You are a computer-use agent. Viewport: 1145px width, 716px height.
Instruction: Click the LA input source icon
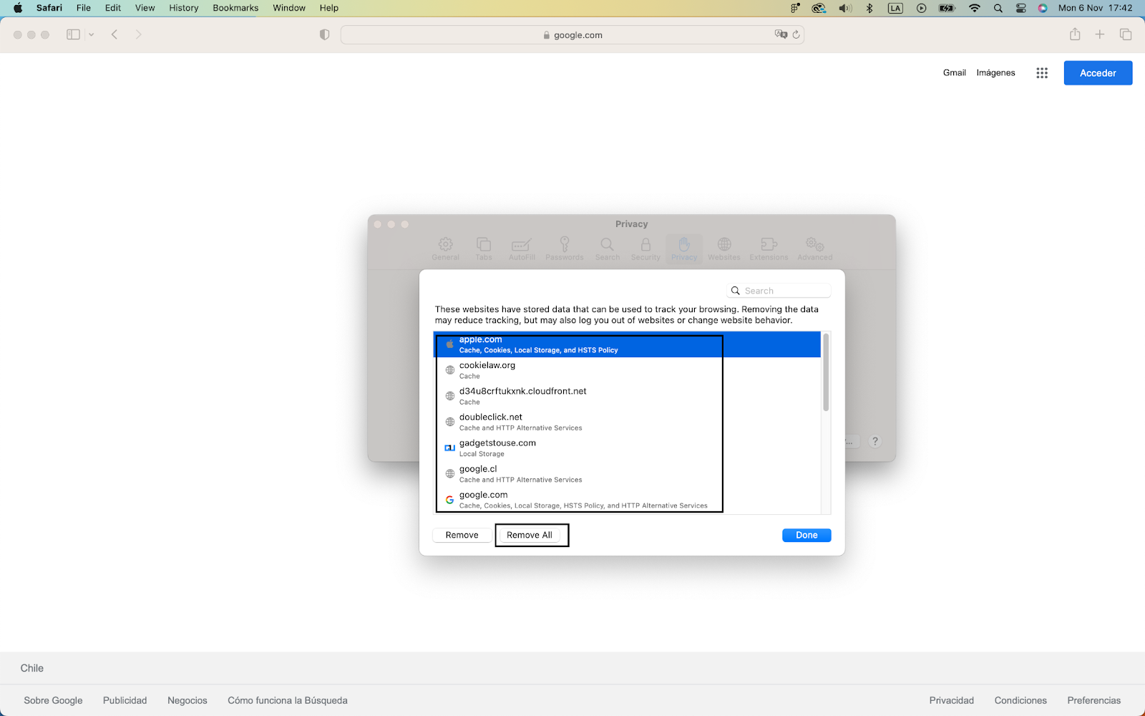[x=895, y=8]
